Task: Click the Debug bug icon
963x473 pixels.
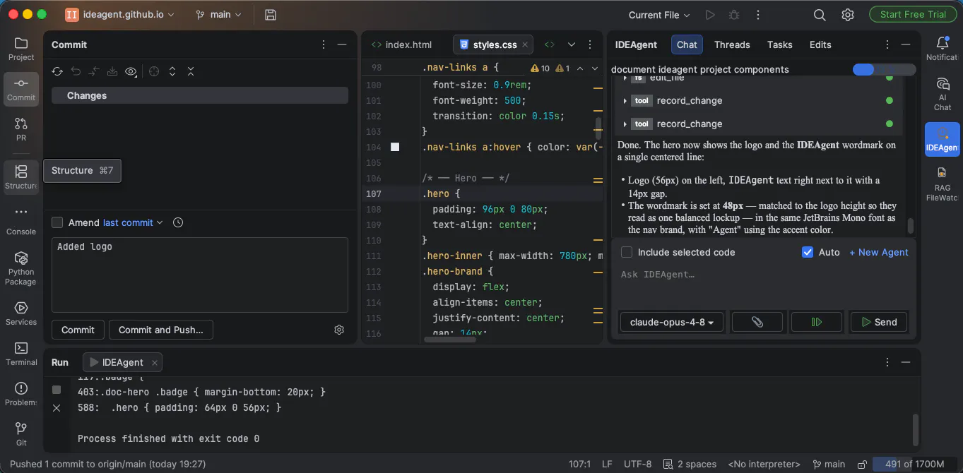Action: [x=734, y=14]
